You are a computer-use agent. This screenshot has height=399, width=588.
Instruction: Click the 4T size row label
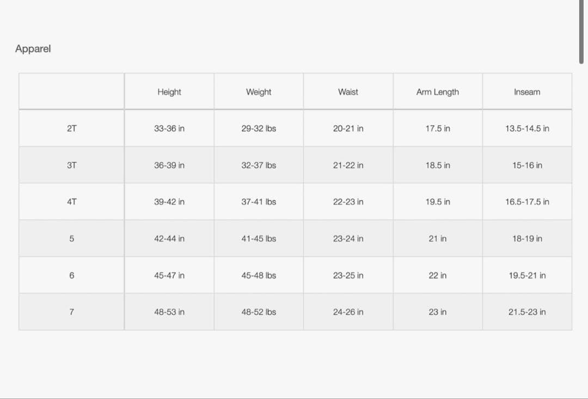coord(72,202)
